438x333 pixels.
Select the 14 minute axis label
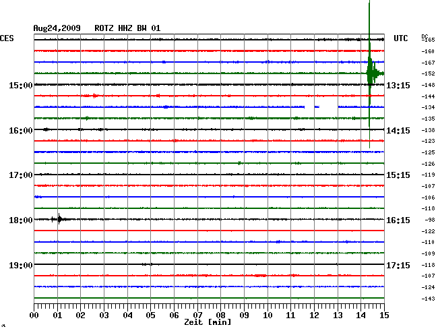point(361,315)
